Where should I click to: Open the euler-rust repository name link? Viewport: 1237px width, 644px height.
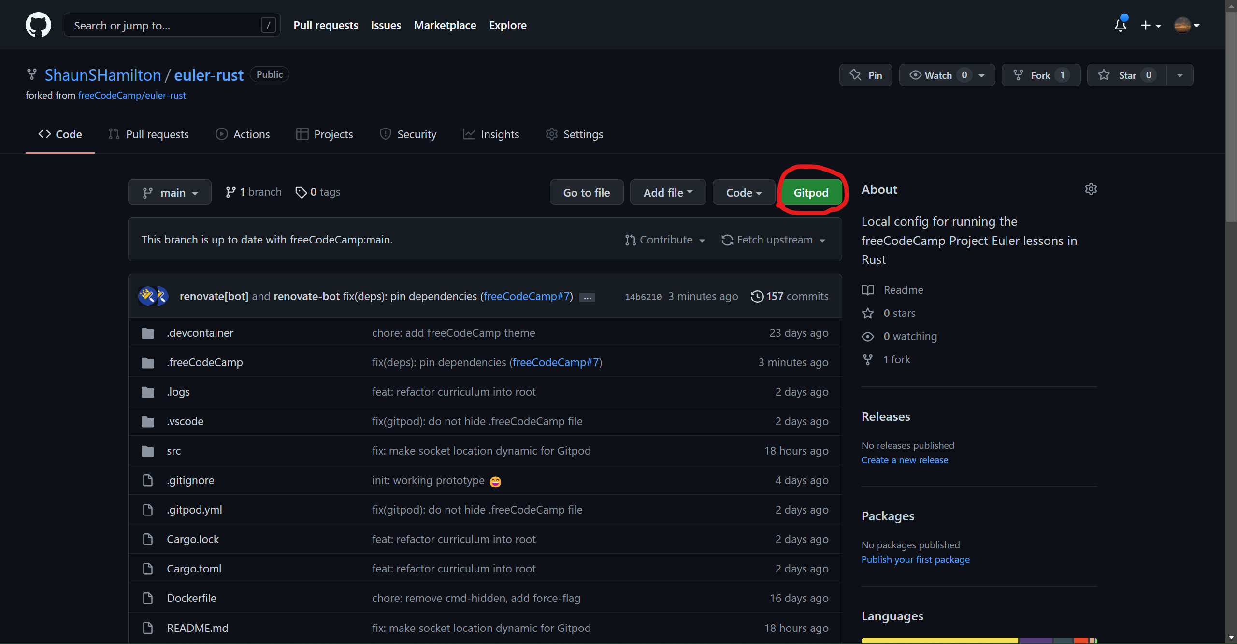(209, 75)
